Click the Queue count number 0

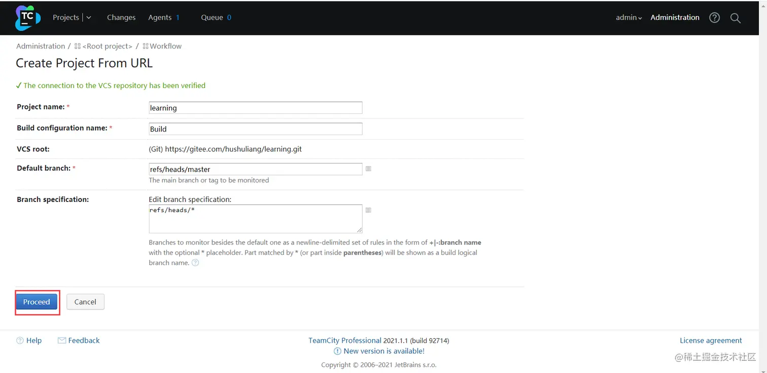(229, 18)
